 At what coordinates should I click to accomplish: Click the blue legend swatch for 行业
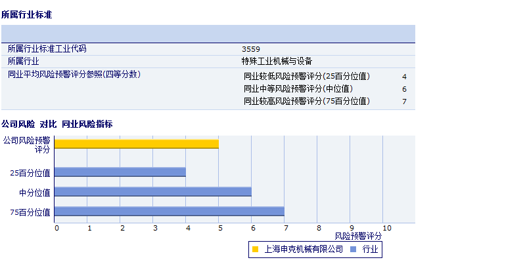pyautogui.click(x=353, y=250)
